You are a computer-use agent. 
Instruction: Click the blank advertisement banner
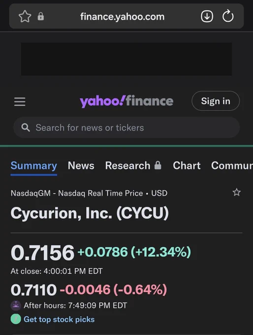tap(126, 59)
